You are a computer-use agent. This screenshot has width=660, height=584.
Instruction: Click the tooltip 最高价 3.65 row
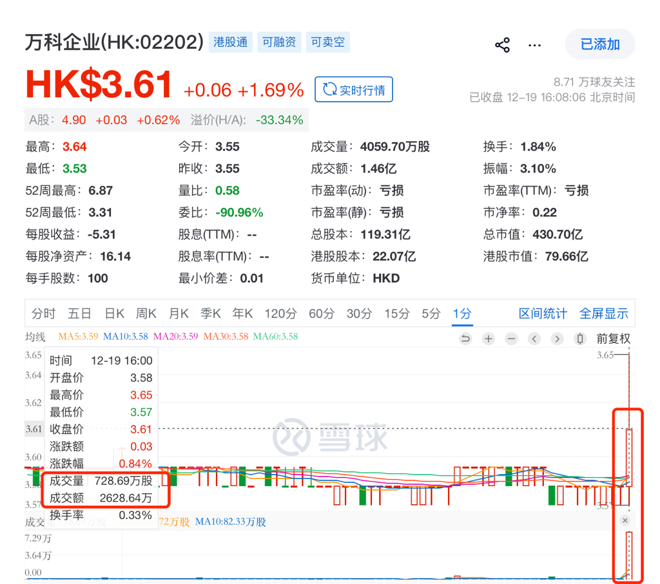point(101,395)
